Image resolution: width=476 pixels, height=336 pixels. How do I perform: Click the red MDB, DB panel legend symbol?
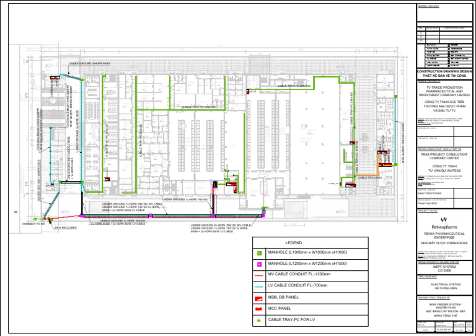(258, 299)
